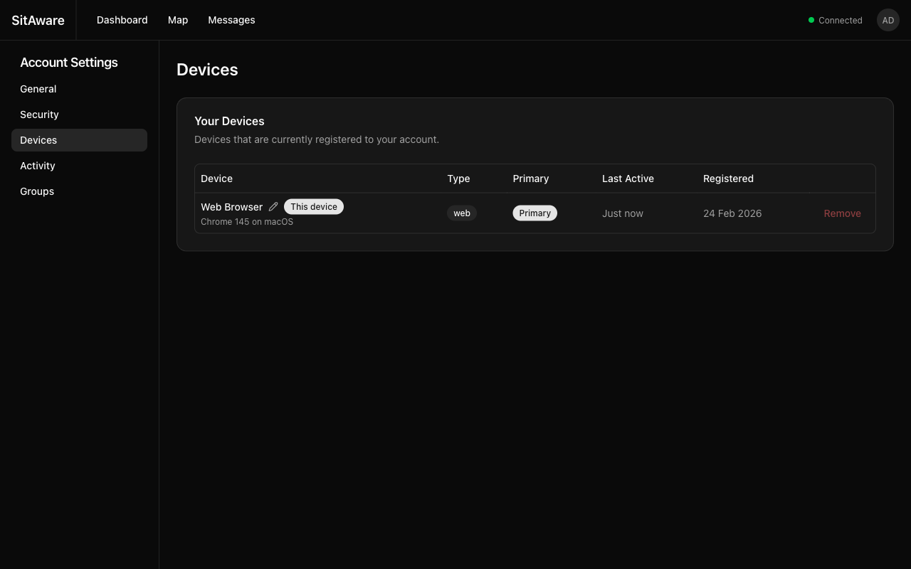Click the Last Active column header

(x=628, y=179)
